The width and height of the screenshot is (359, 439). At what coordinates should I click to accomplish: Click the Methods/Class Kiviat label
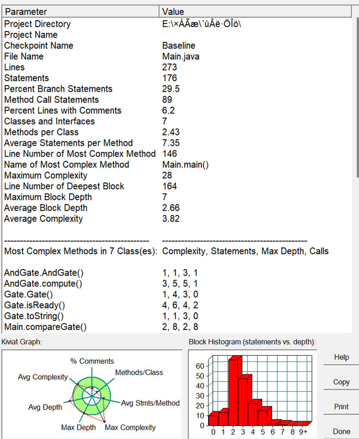(x=139, y=373)
